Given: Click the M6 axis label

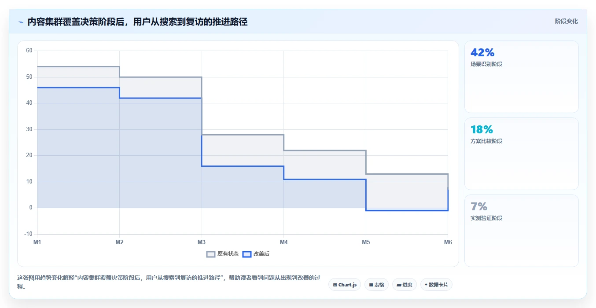Looking at the screenshot, I should (x=448, y=242).
